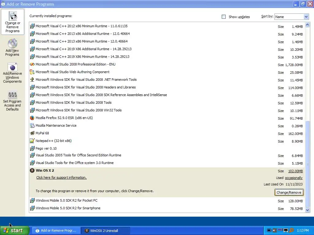314x235 pixels.
Task: Open the support information link
Action: click(61, 177)
